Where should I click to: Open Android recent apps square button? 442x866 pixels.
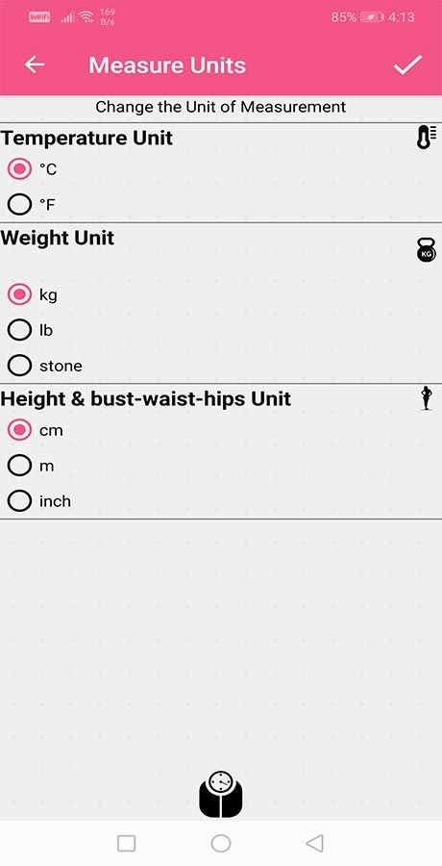click(127, 843)
